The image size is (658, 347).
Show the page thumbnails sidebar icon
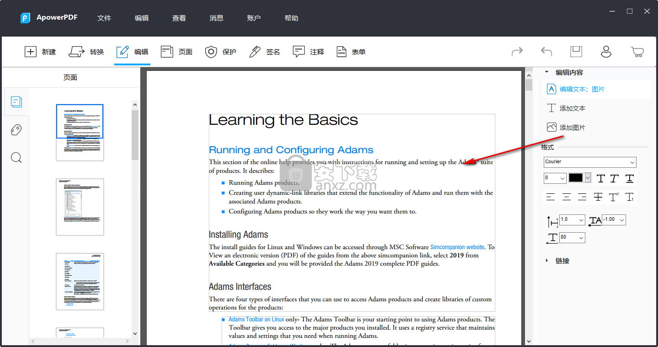point(16,101)
